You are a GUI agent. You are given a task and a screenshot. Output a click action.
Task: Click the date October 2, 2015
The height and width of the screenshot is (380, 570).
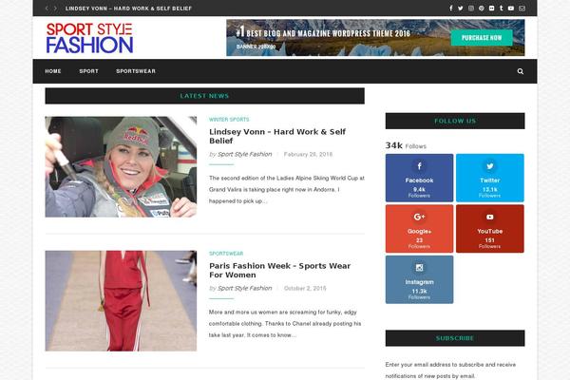[305, 289]
